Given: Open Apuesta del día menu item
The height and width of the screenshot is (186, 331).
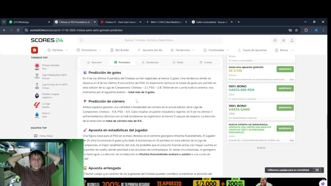Looking at the screenshot, I should (x=150, y=50).
